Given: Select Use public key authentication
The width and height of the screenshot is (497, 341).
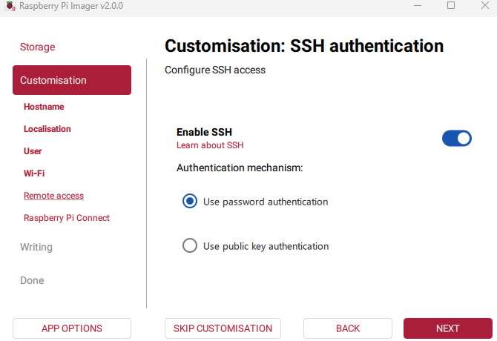Looking at the screenshot, I should [x=190, y=246].
